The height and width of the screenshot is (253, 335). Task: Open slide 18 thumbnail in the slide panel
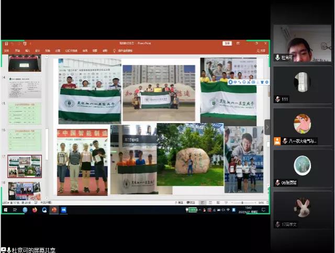click(x=25, y=190)
